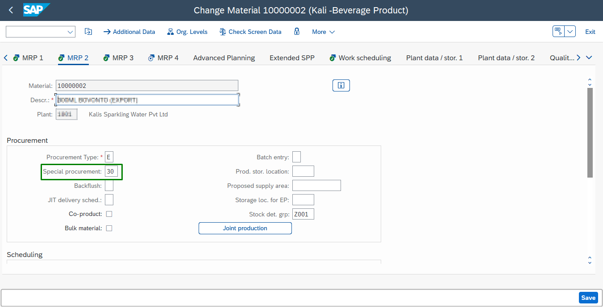Open Org. Levels from toolbar
The width and height of the screenshot is (603, 307).
(187, 32)
